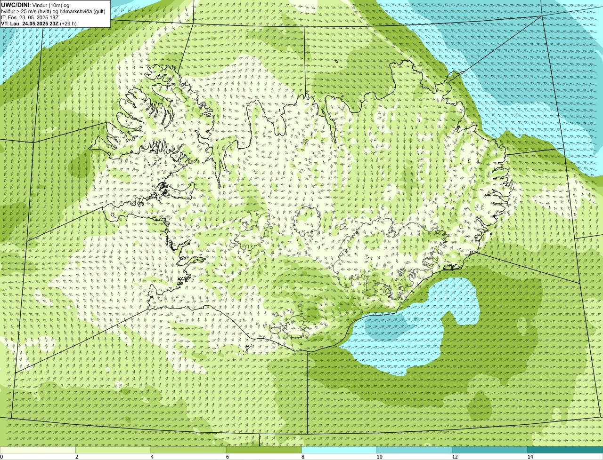This screenshot has width=603, height=460.
Task: Click the 'UWC/DINI: Vindur (10m) og' title line
Action: point(36,5)
